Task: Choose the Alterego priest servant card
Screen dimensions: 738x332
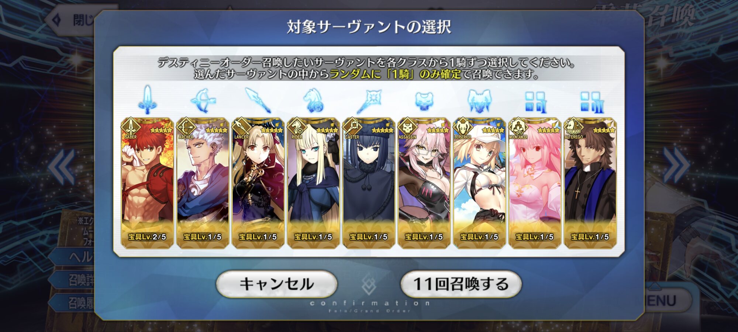Action: (x=590, y=183)
